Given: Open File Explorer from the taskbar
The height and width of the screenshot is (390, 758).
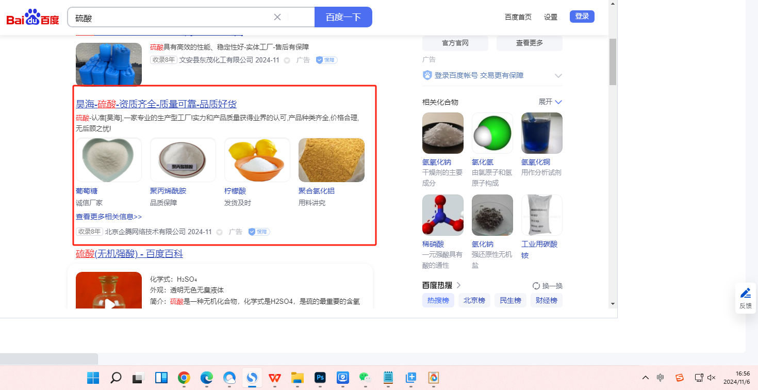Looking at the screenshot, I should click(297, 378).
